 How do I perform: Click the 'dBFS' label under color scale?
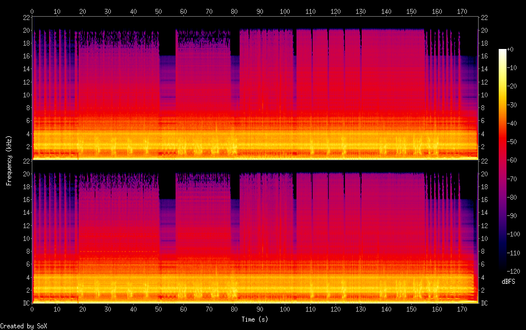508,282
